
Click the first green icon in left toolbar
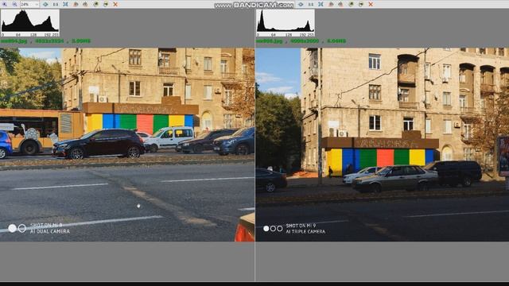pos(95,4)
